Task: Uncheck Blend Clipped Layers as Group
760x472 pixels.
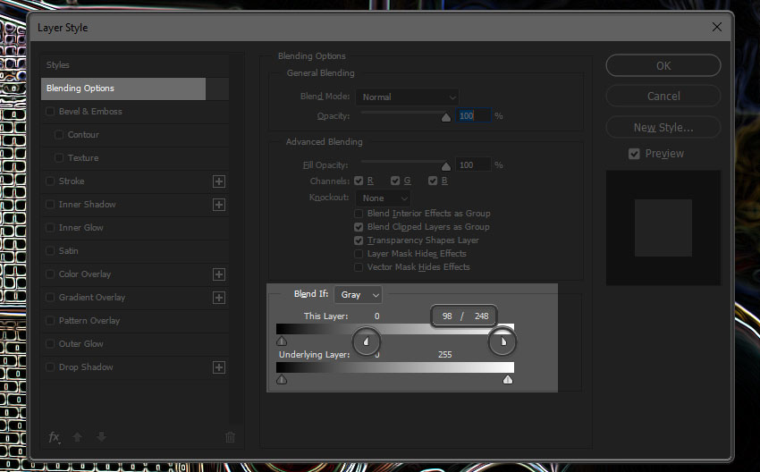Action: click(359, 227)
